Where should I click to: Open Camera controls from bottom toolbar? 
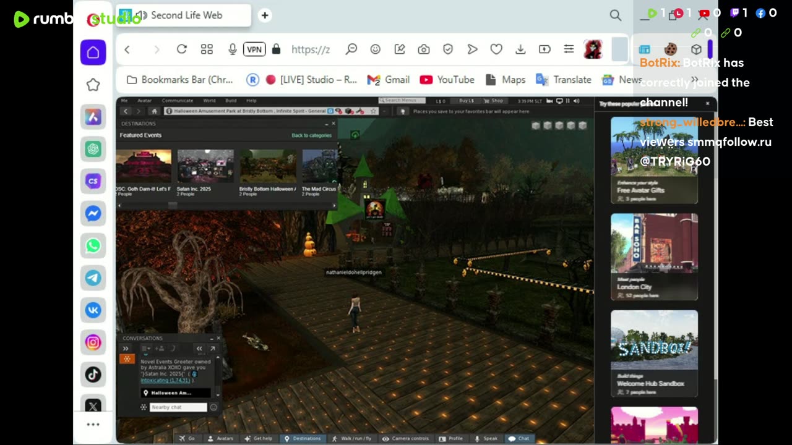pyautogui.click(x=406, y=438)
